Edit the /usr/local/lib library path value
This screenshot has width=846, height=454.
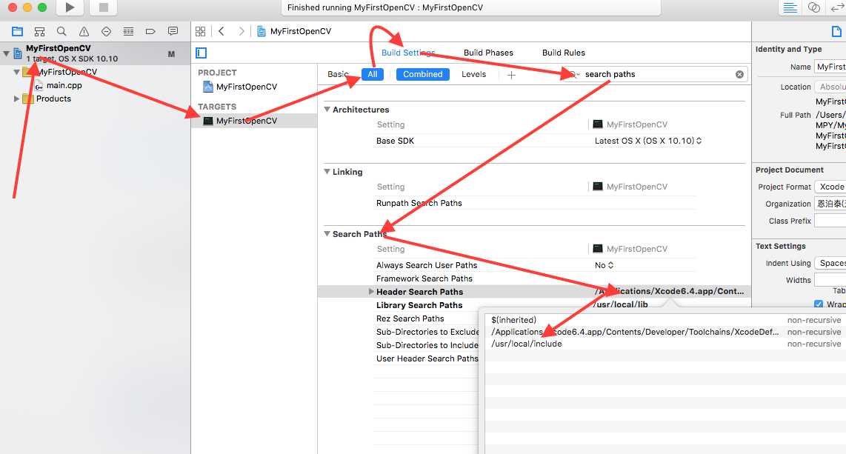point(621,304)
